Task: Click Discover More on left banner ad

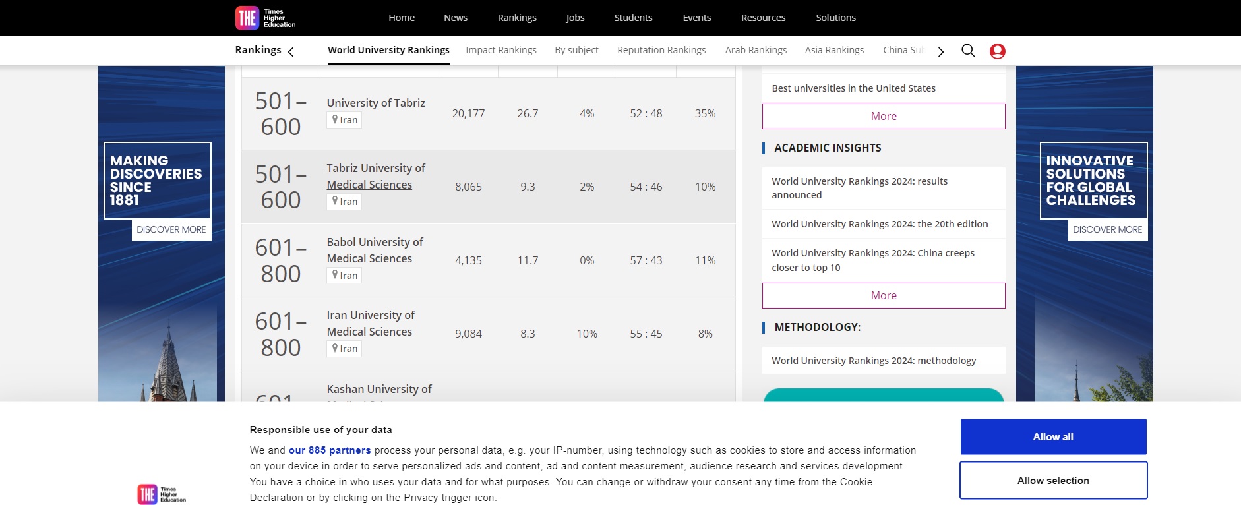Action: click(171, 229)
